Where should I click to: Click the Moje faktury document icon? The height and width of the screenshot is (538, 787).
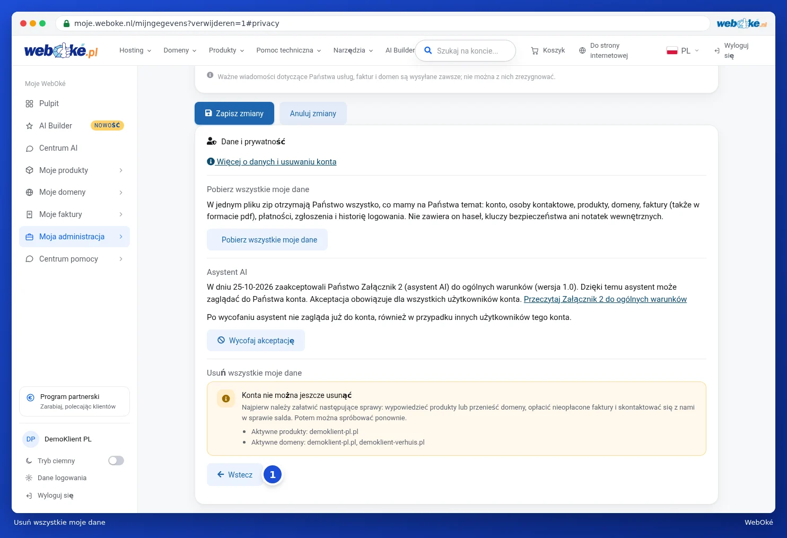tap(29, 214)
